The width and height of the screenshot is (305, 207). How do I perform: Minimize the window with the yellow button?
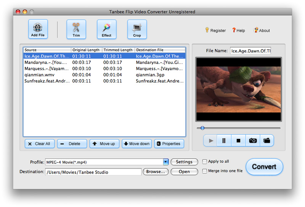coord(25,12)
